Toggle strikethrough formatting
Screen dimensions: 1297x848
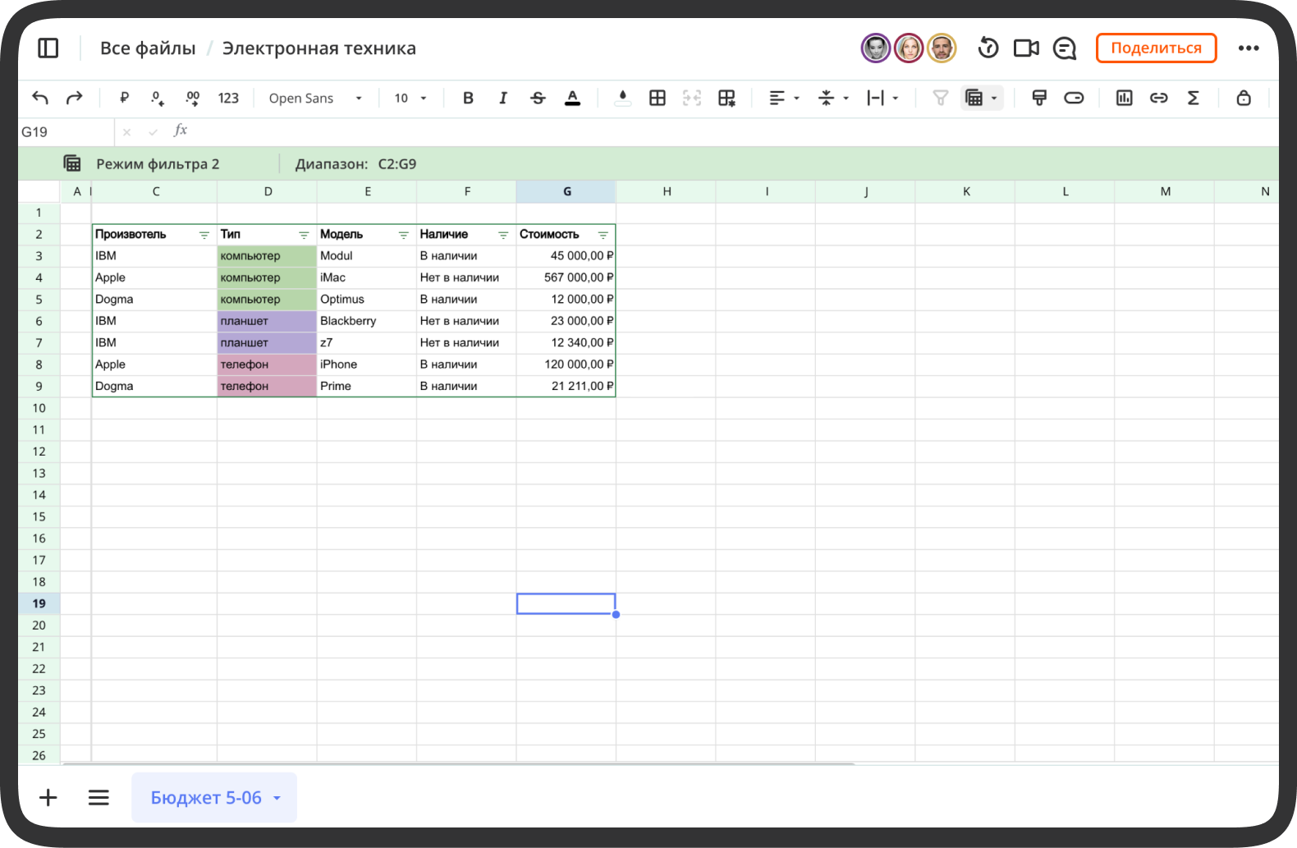tap(538, 98)
